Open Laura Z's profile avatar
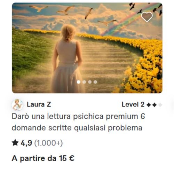The width and height of the screenshot is (174, 174). tap(17, 105)
